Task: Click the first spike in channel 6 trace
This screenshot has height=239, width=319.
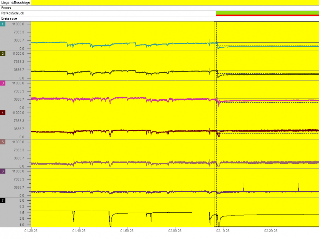Action: [243, 186]
